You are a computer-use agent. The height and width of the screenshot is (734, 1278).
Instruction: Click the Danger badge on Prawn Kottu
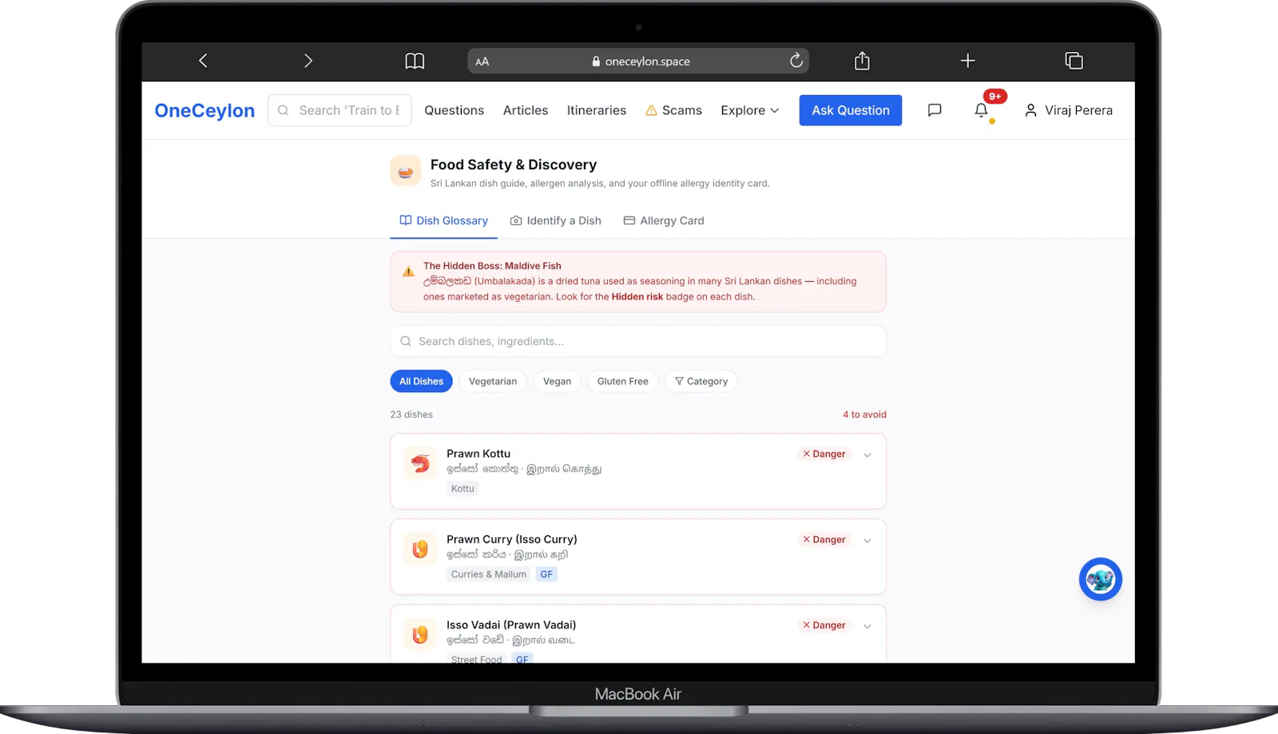(824, 454)
